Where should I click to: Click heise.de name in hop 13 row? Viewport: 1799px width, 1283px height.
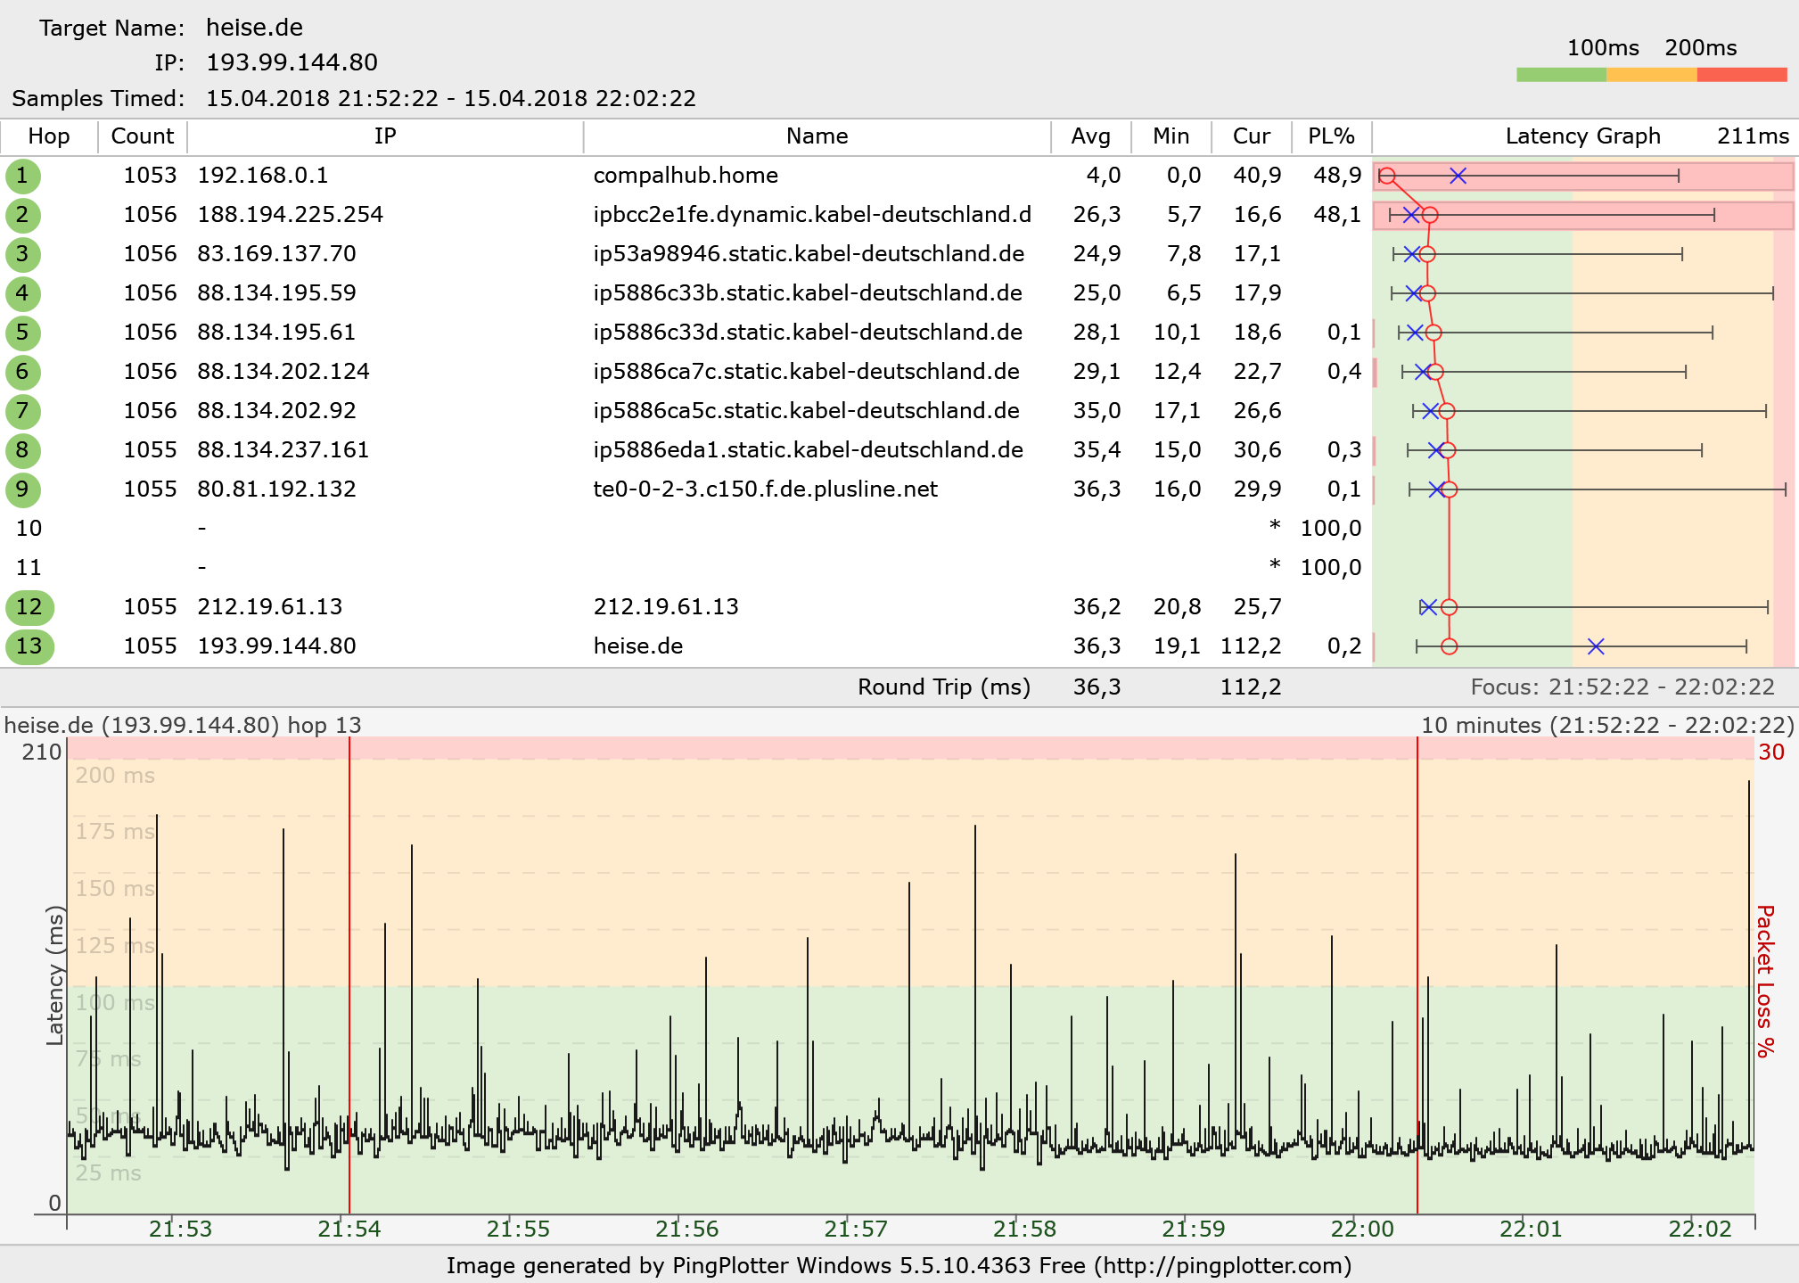[x=638, y=646]
